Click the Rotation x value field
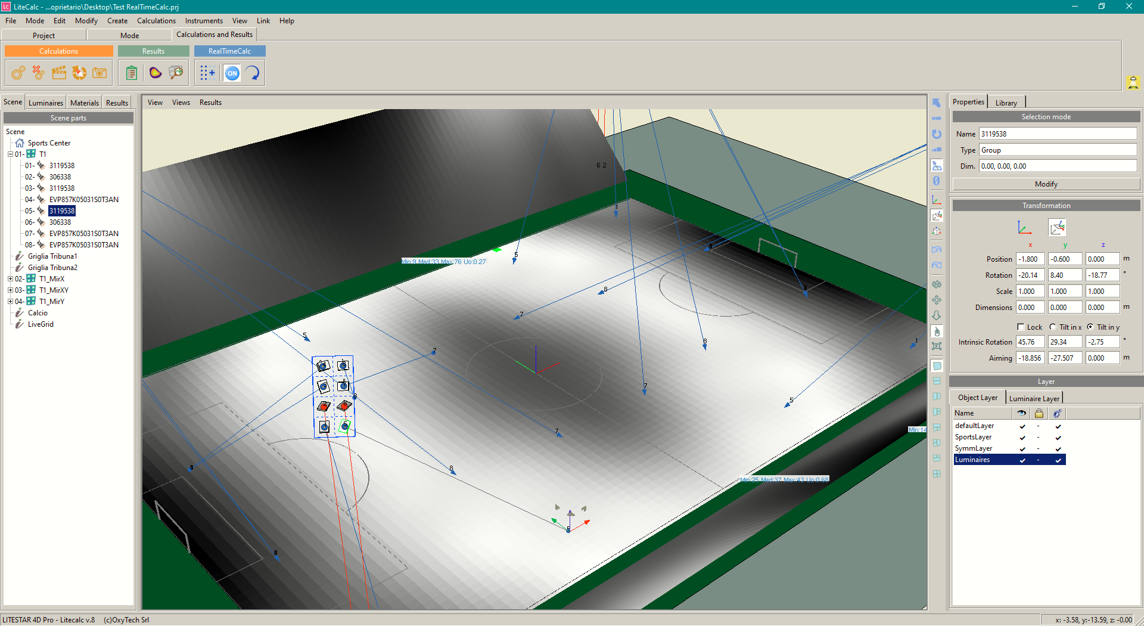The image size is (1144, 626). click(x=1030, y=275)
